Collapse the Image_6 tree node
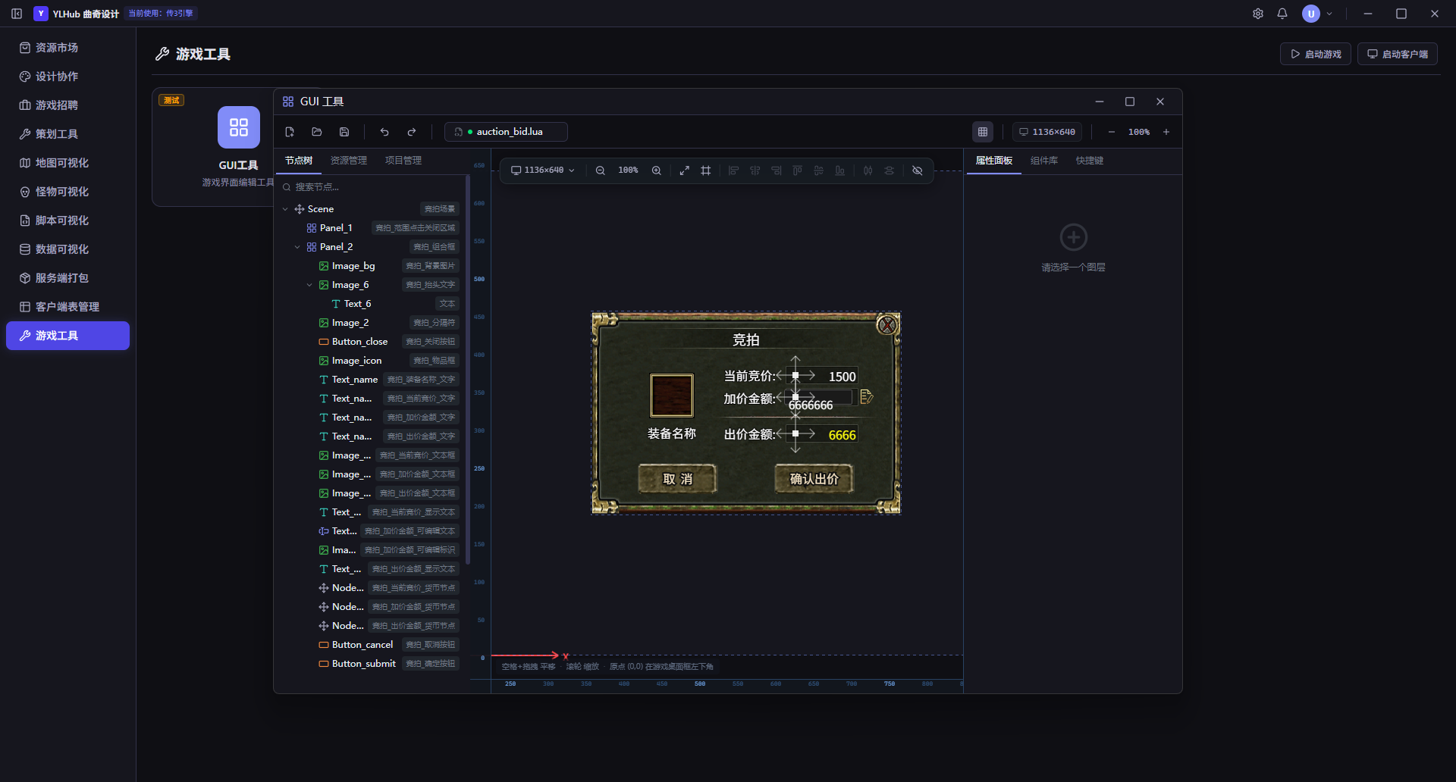Image resolution: width=1456 pixels, height=782 pixels. coord(309,285)
